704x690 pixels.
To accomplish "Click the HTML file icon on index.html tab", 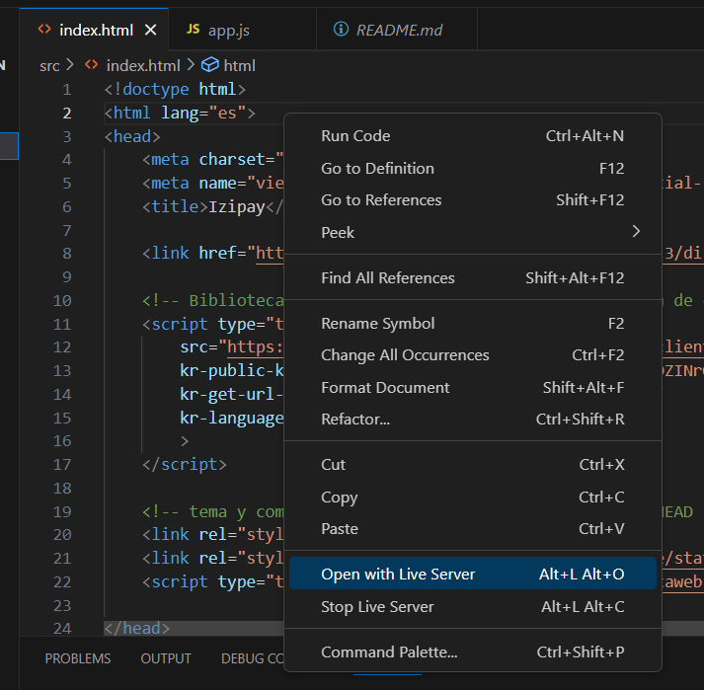I will click(44, 30).
